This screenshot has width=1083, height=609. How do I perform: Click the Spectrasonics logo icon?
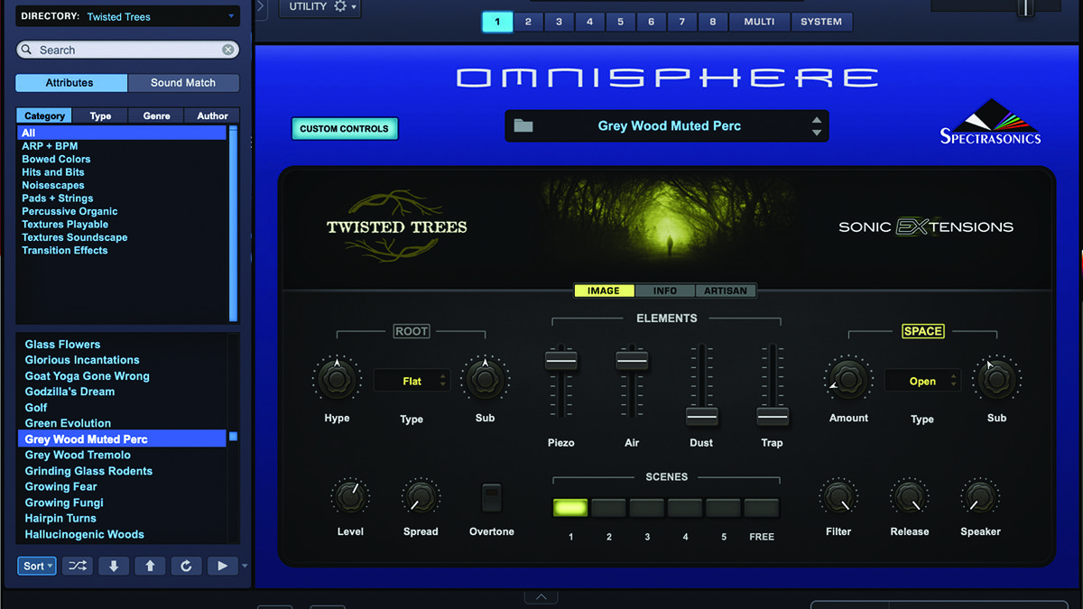pyautogui.click(x=989, y=122)
